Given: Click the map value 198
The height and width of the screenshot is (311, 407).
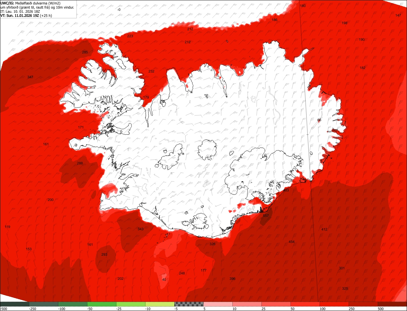Looking at the screenshot, I should coord(344,23).
